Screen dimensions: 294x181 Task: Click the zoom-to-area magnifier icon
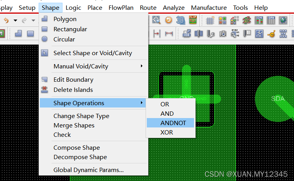coord(156,20)
